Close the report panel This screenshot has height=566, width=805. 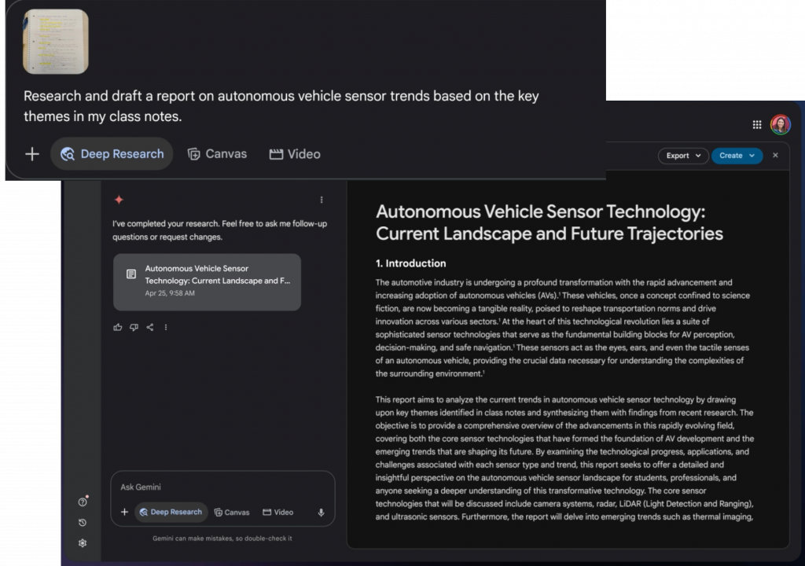point(775,156)
